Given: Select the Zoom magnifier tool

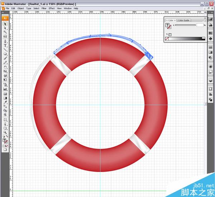Looking at the screenshot, I should [5, 132].
